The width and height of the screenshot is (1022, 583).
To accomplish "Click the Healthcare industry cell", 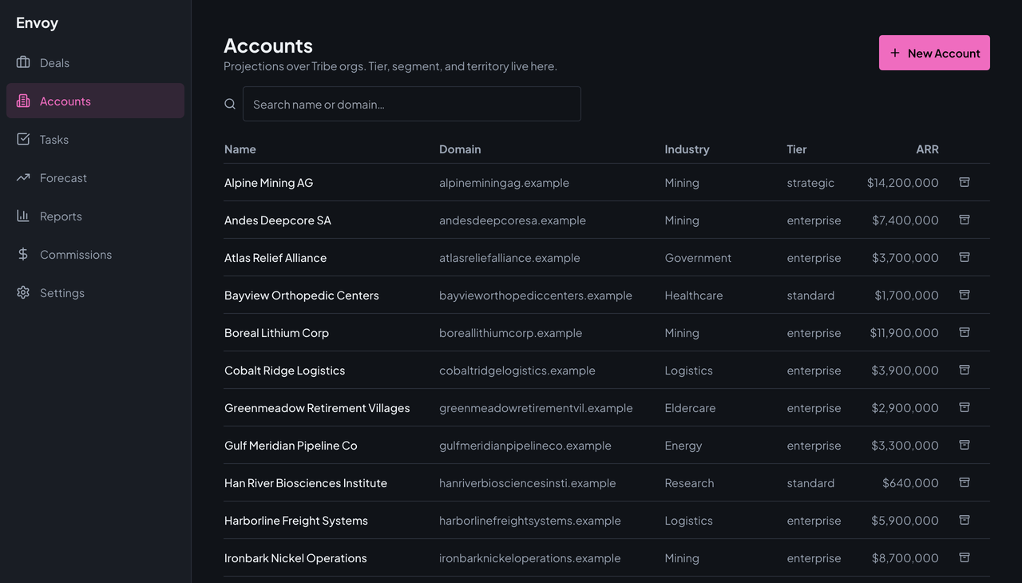I will tap(694, 295).
